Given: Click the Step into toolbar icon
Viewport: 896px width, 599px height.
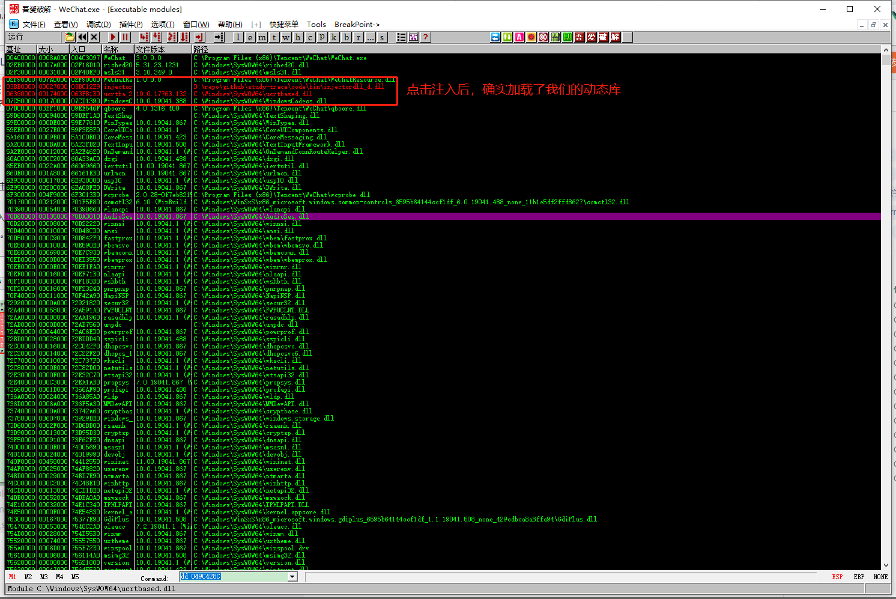Looking at the screenshot, I should (144, 37).
